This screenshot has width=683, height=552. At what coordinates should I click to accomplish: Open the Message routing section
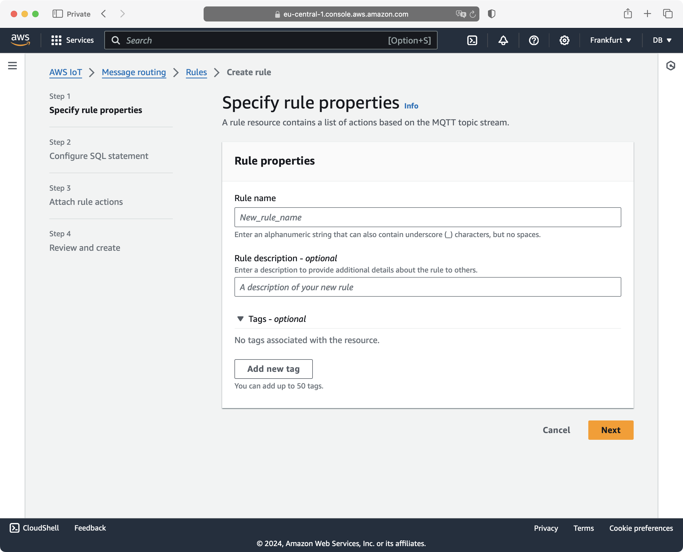(x=134, y=72)
